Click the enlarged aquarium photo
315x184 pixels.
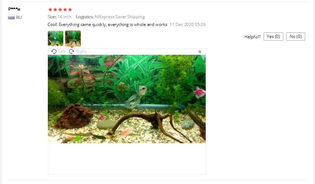pos(127,99)
